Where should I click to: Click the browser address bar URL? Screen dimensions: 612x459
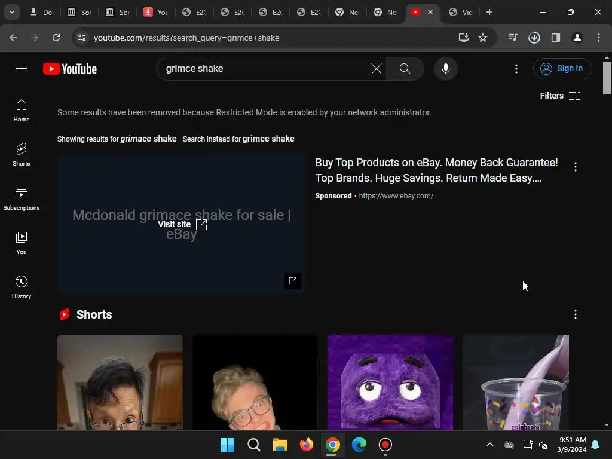186,38
